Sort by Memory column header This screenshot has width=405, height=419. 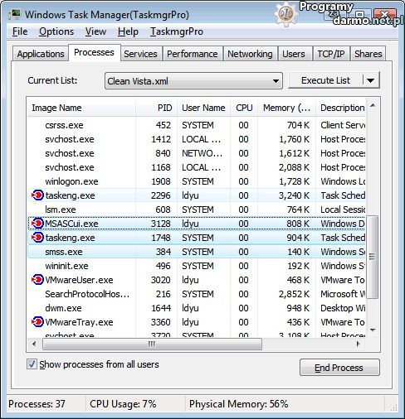tap(286, 108)
